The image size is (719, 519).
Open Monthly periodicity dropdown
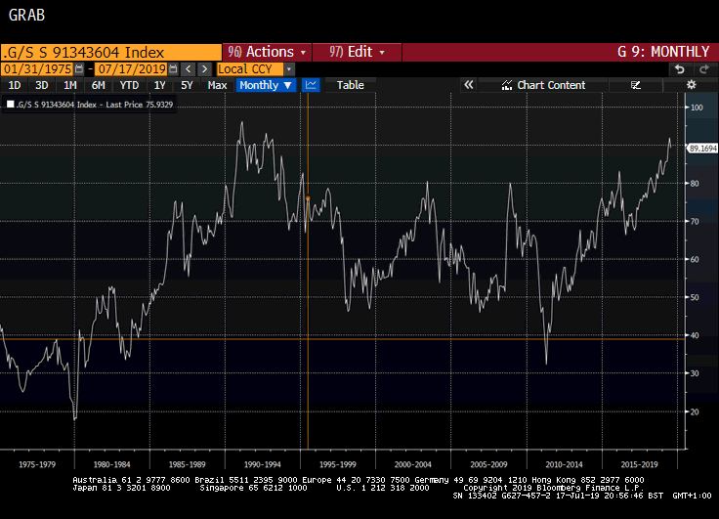pos(266,85)
